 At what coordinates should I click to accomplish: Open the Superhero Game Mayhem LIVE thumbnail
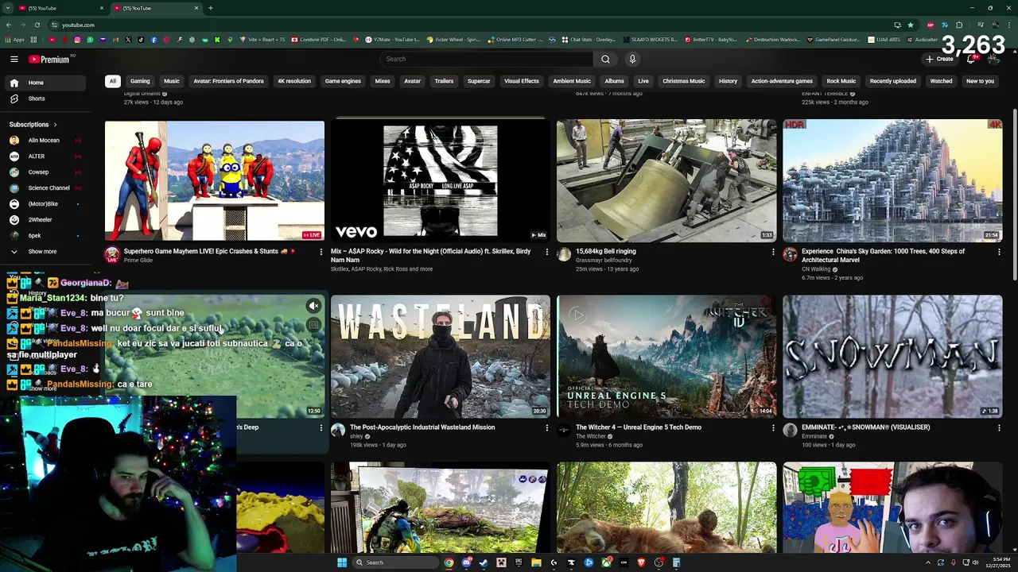(x=215, y=180)
